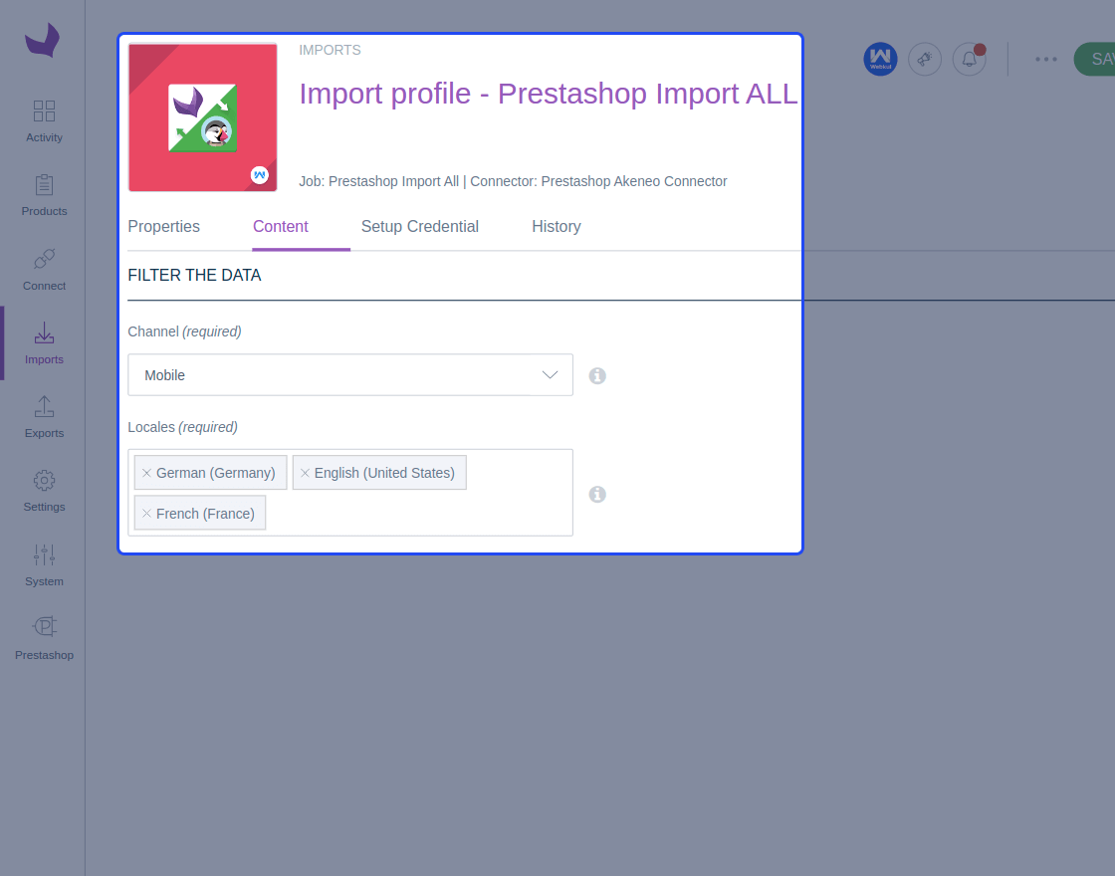Open the Prestashop connector menu
Viewport: 1115px width, 876px height.
[x=44, y=639]
